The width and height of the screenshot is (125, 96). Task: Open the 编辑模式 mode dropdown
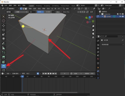click(13, 8)
